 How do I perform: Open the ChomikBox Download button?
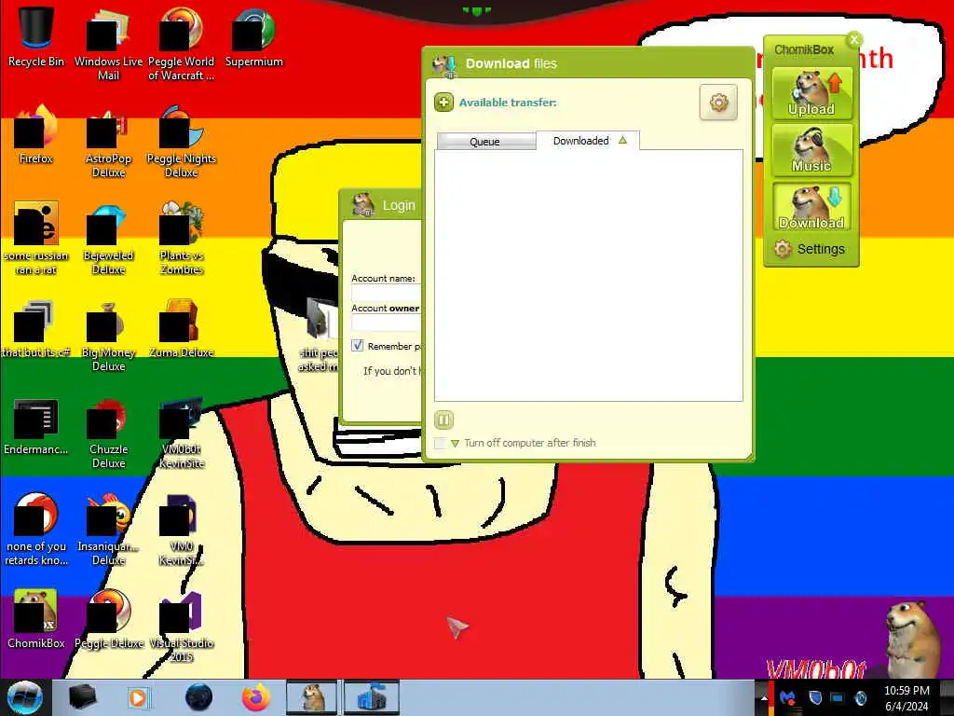tap(811, 206)
